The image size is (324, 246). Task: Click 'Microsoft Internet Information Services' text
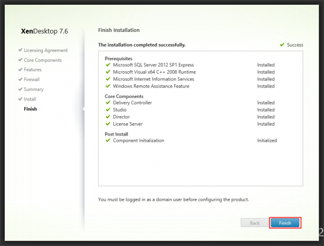click(154, 79)
